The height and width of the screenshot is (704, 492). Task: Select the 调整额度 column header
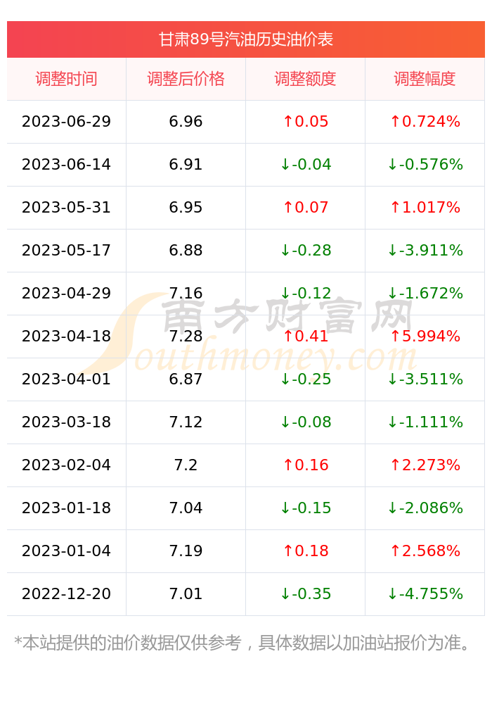305,79
